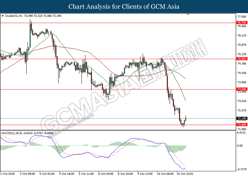
Task: Click the 72.570 price scale value
Action: tap(242, 110)
